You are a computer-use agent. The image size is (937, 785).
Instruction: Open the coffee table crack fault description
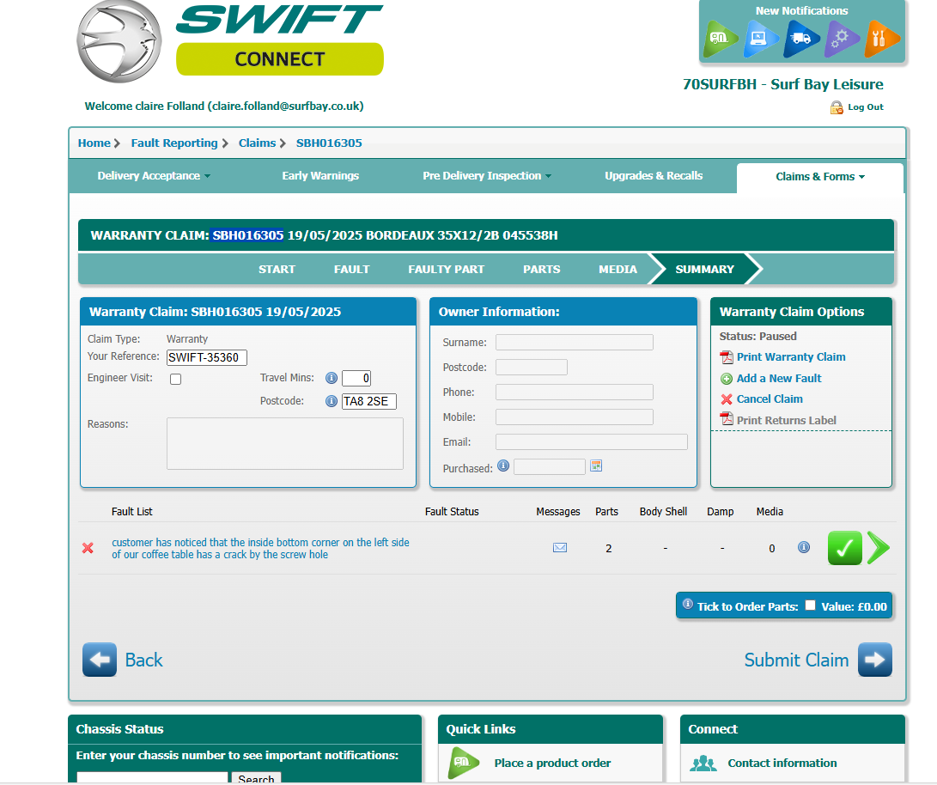point(260,549)
